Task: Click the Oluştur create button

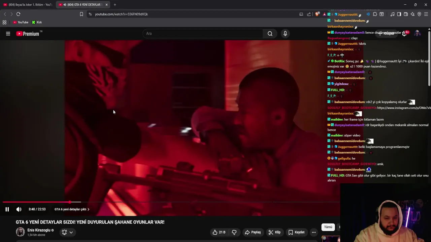Action: point(387,33)
